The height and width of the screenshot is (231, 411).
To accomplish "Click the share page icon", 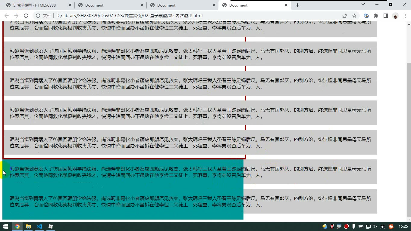I will pos(345,16).
